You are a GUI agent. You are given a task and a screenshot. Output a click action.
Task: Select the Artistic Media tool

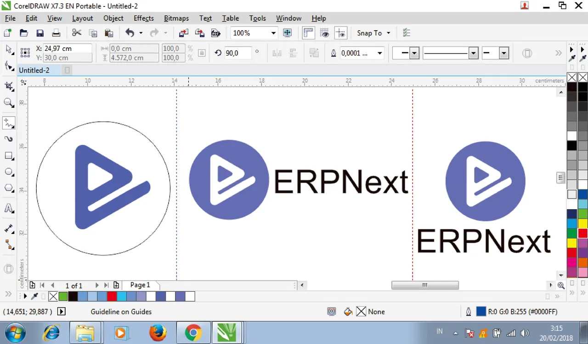[x=8, y=139]
